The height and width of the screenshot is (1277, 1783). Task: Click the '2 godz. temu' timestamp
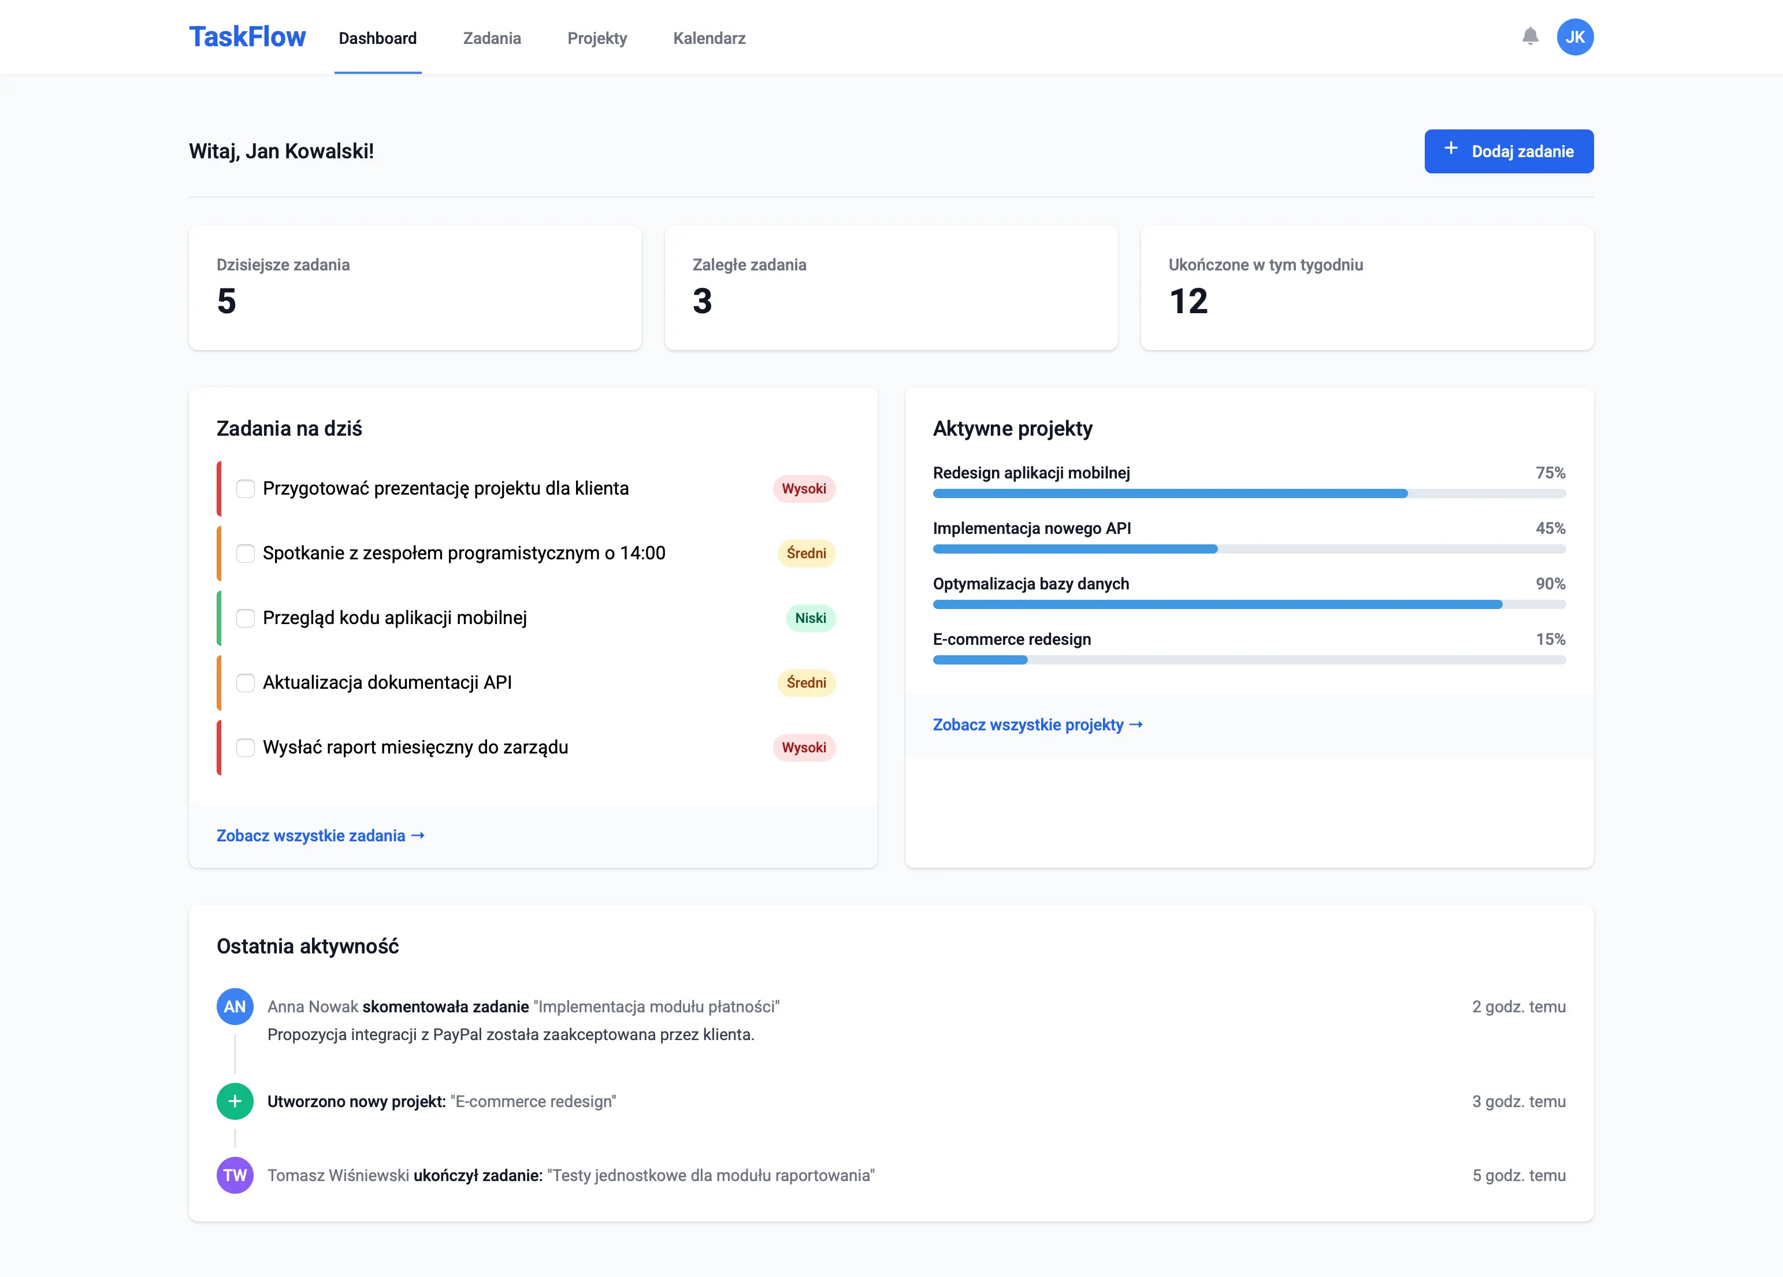pyautogui.click(x=1519, y=1007)
